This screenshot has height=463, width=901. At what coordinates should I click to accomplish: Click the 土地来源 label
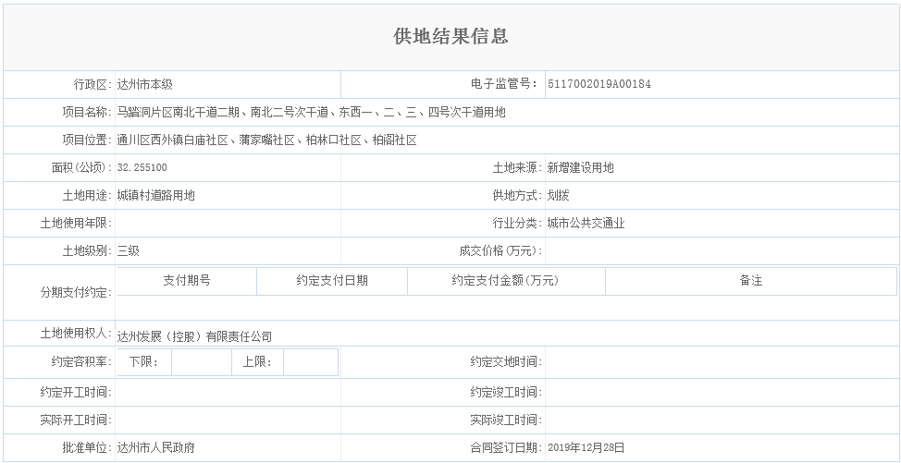tap(518, 167)
